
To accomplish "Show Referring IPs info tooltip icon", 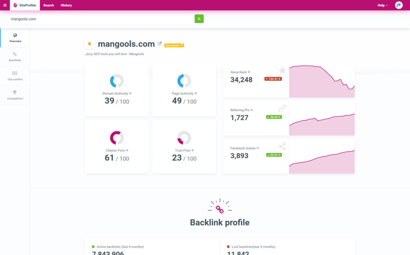I will [x=251, y=110].
